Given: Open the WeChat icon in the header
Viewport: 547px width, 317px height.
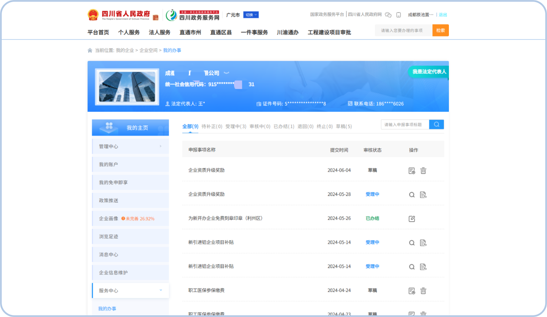Looking at the screenshot, I should pyautogui.click(x=388, y=15).
